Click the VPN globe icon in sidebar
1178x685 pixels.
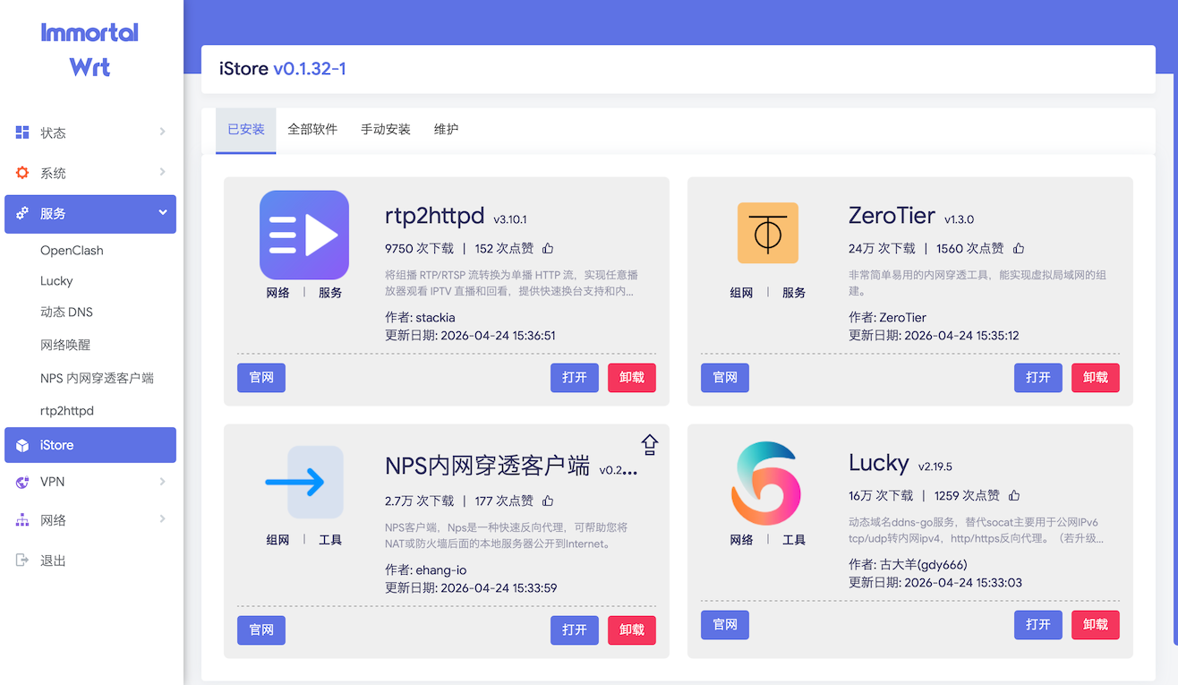[22, 482]
